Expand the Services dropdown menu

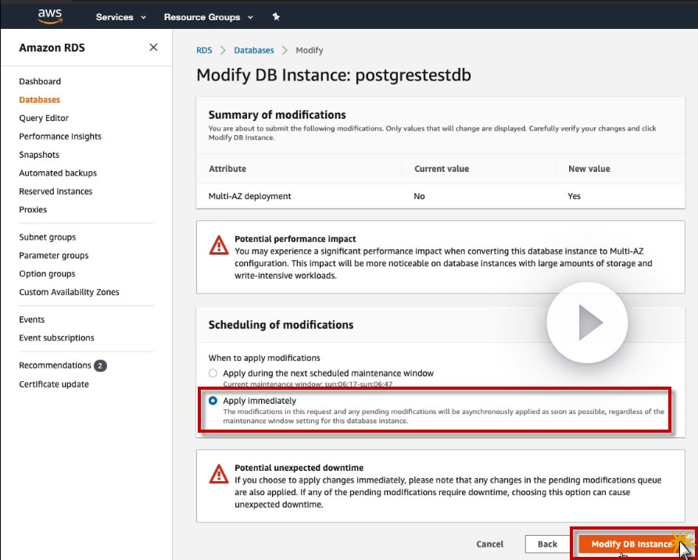pos(120,17)
